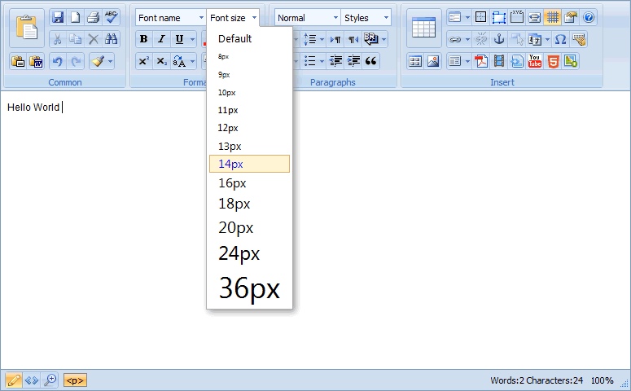Open Find and Replace binoculars icon
631x391 pixels.
tap(112, 39)
